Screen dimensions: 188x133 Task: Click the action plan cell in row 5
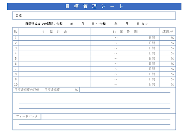tap(55, 59)
